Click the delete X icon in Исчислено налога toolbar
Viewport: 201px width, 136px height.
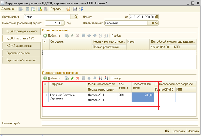point(78,35)
